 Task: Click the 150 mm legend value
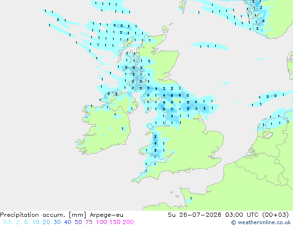coord(115,222)
